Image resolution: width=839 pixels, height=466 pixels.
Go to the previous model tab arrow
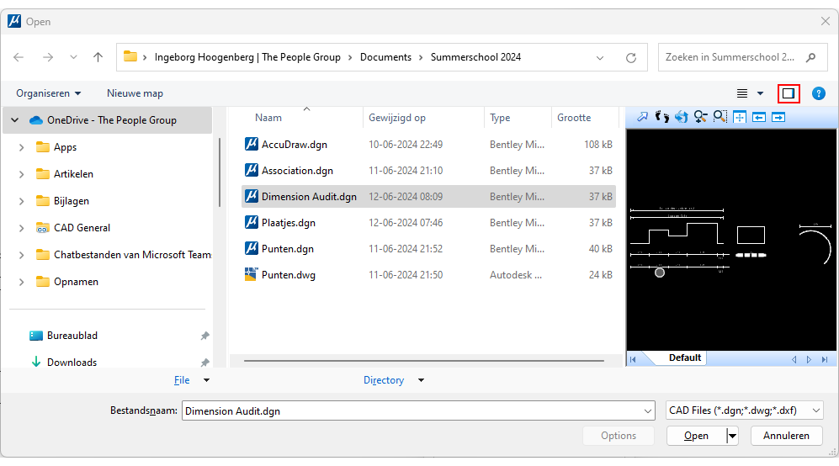[794, 359]
